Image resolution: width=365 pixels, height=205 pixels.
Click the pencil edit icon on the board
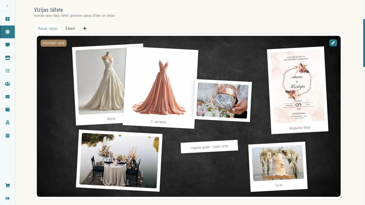coord(333,43)
